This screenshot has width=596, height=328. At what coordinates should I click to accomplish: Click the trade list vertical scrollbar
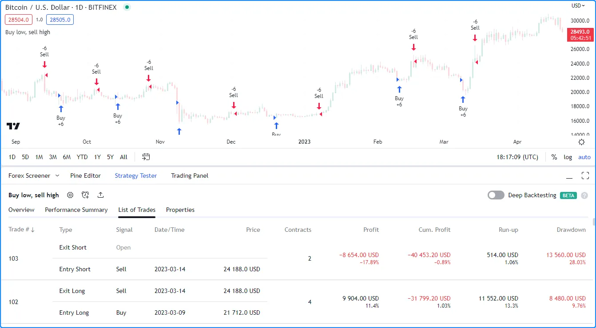point(594,222)
